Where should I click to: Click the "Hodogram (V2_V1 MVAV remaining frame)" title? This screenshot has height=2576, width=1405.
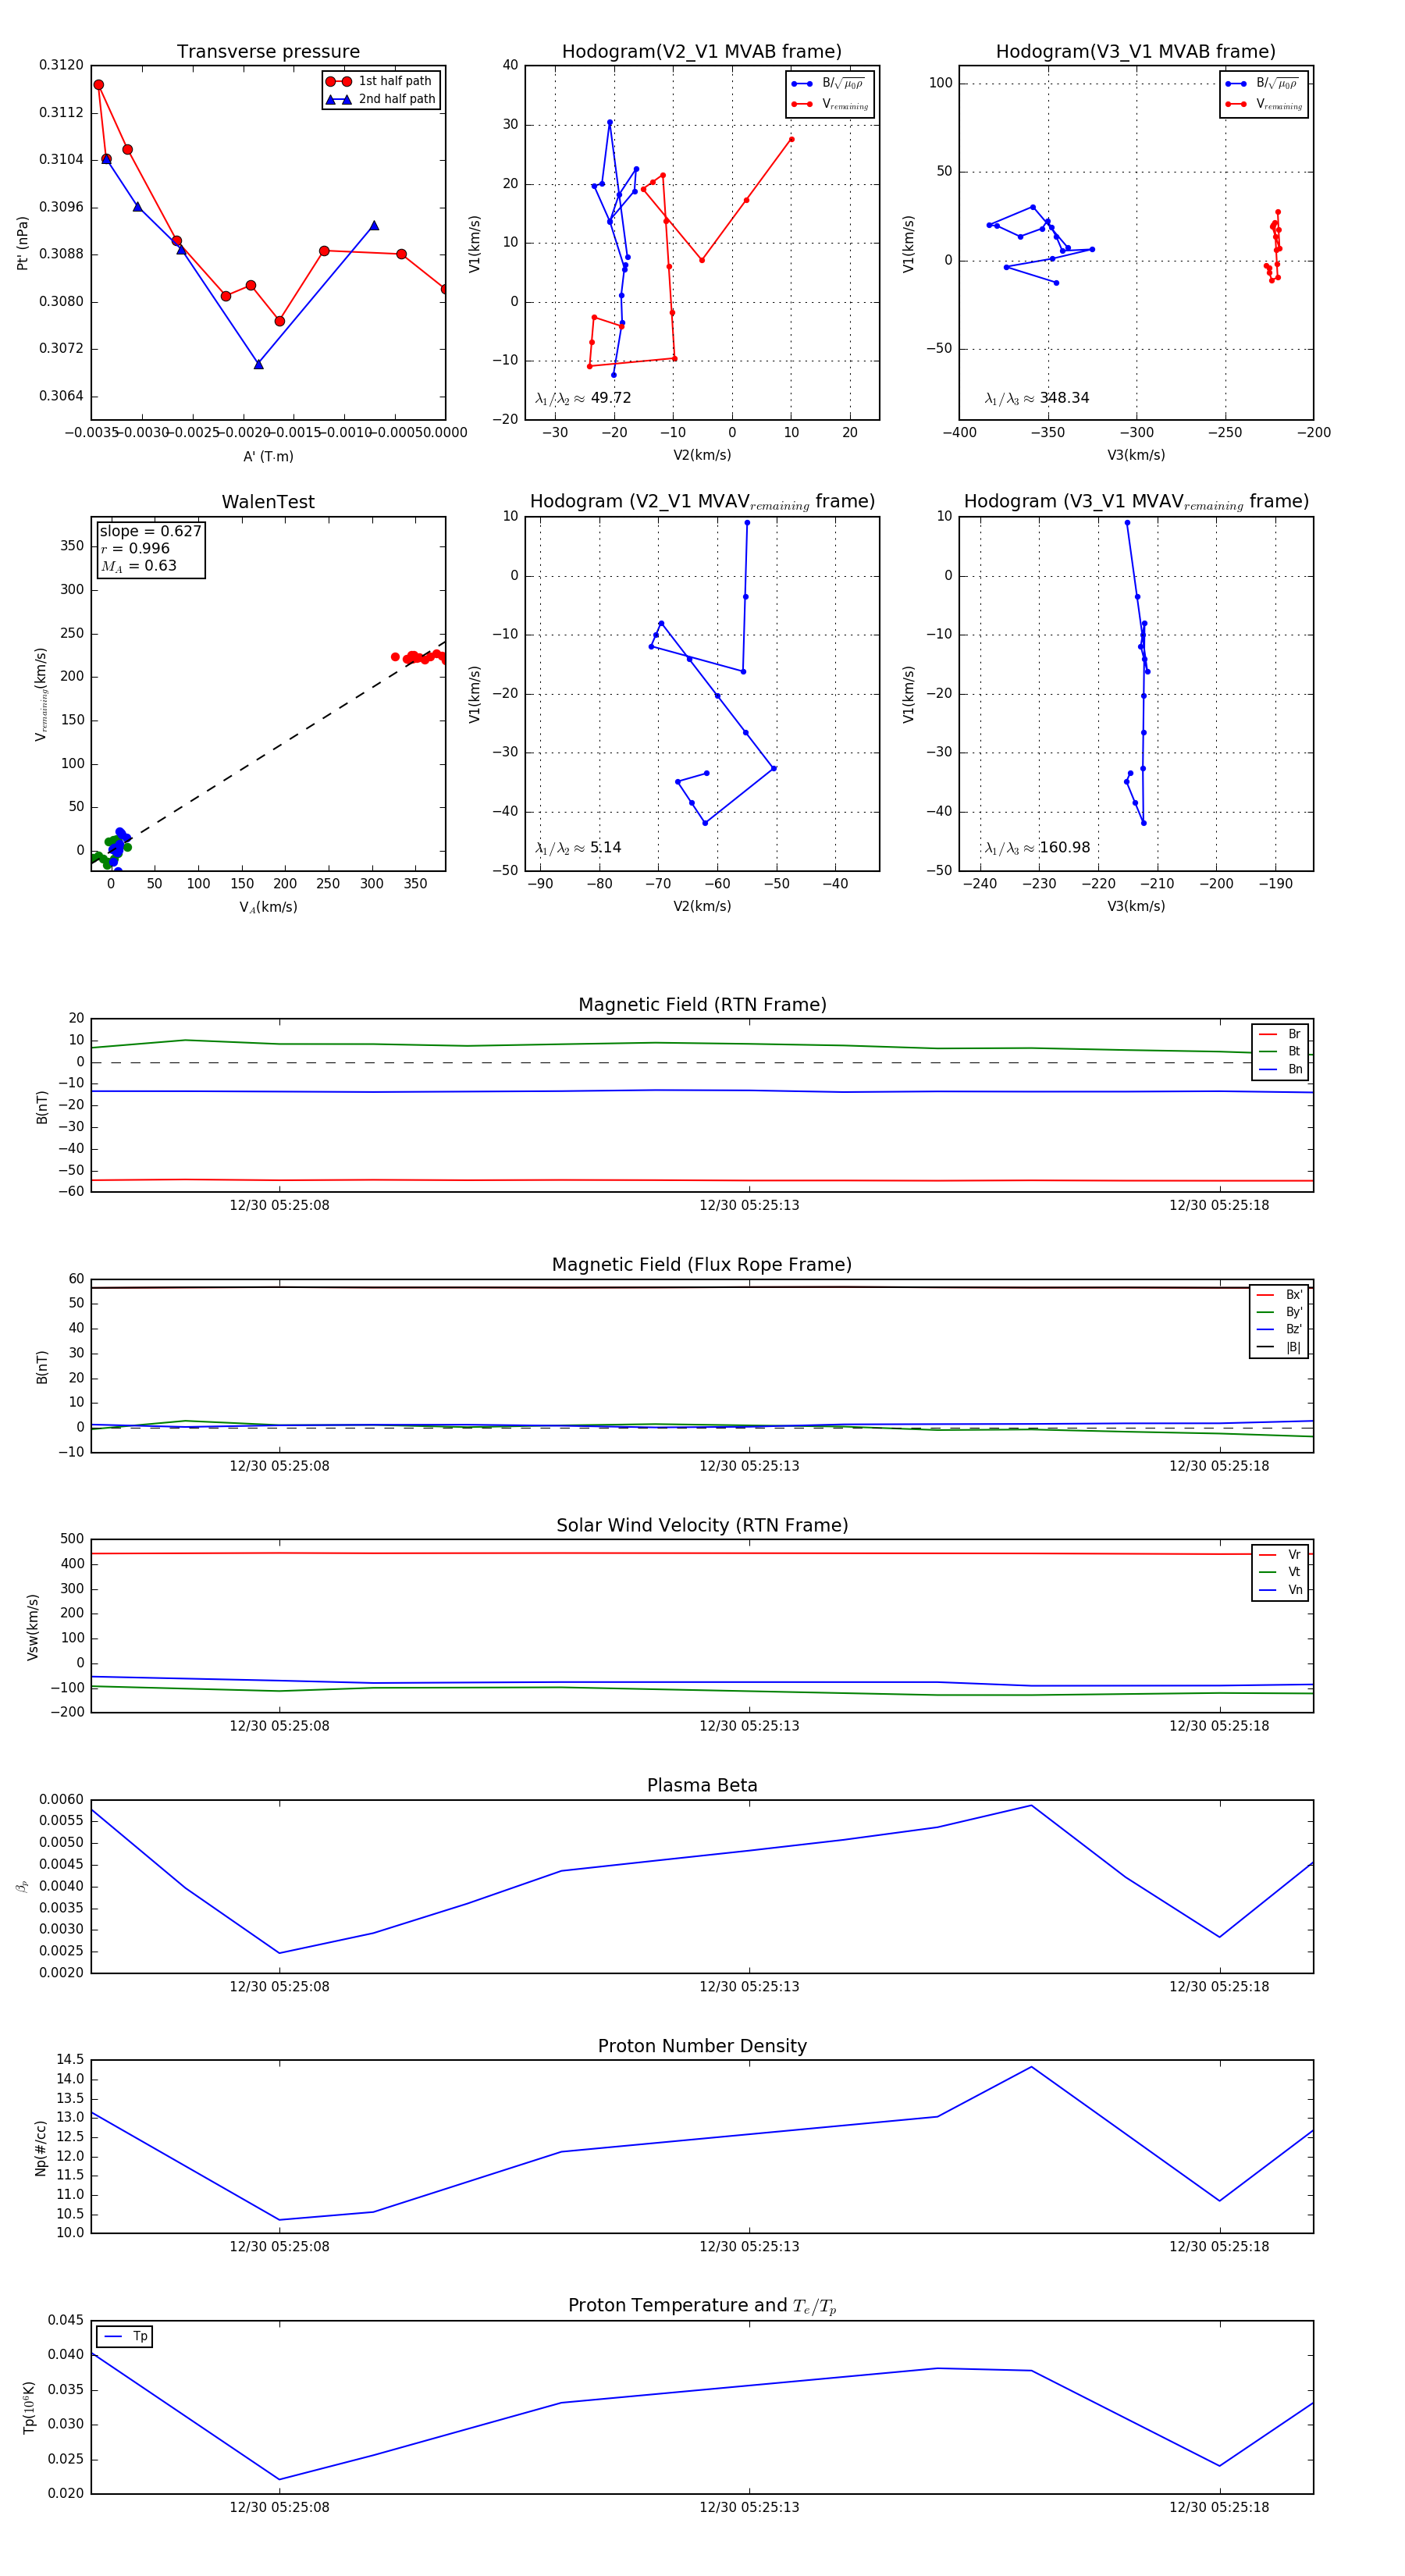coord(702,502)
